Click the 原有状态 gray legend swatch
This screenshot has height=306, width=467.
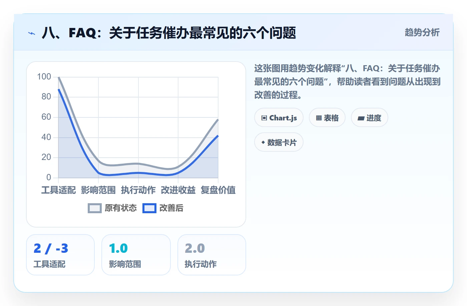point(95,208)
